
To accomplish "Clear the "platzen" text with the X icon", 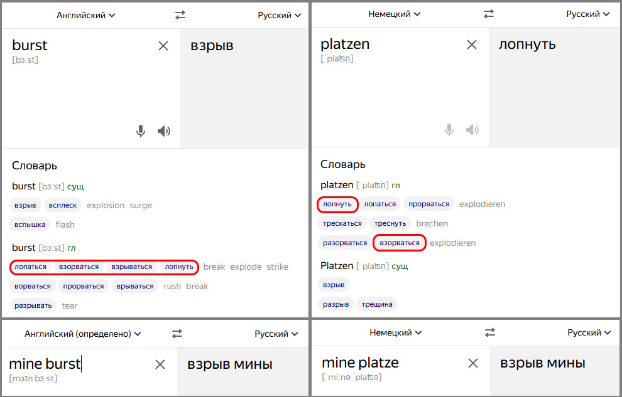I will 471,45.
